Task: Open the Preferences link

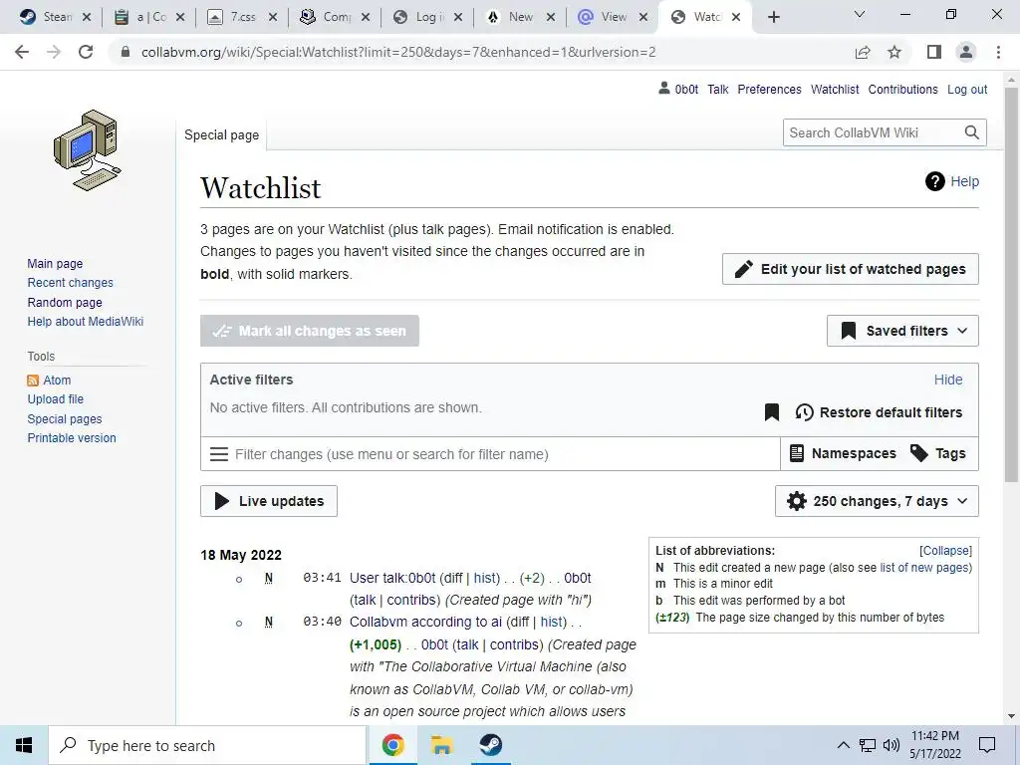Action: click(x=769, y=89)
